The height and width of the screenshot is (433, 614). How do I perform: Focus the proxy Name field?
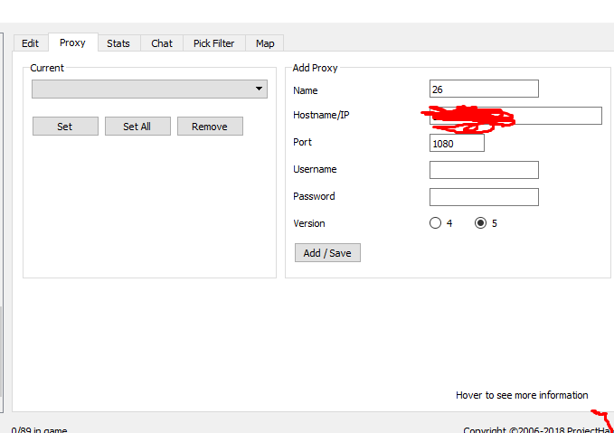tap(484, 89)
